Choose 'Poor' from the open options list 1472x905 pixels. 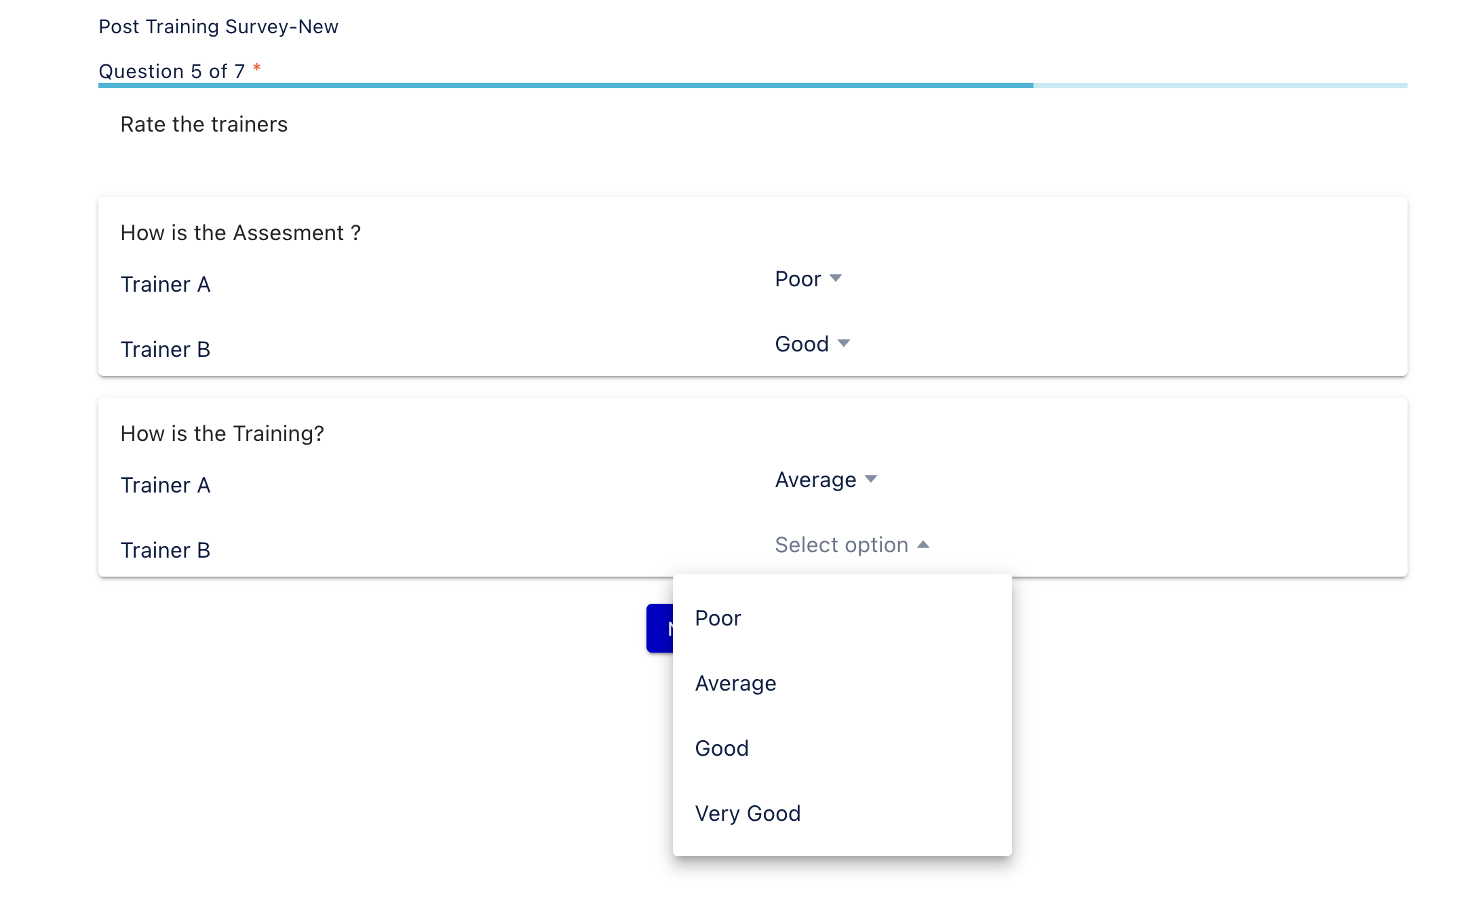[x=718, y=618]
